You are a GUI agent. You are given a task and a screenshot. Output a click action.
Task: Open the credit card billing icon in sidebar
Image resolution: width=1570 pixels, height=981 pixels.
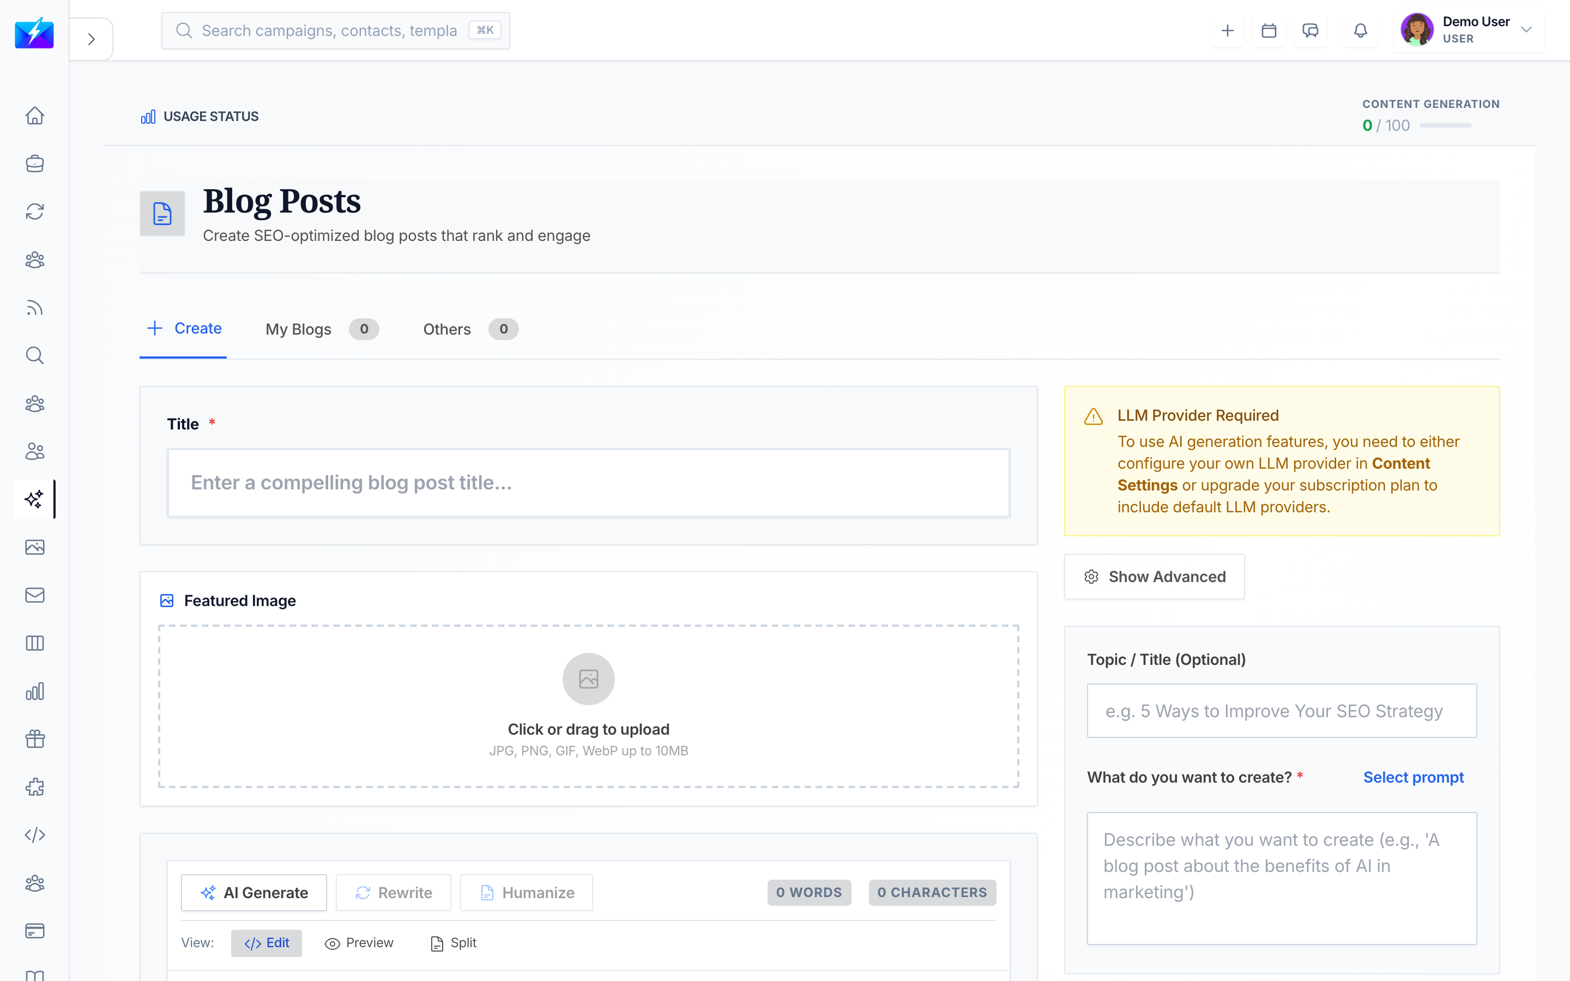[x=35, y=931]
